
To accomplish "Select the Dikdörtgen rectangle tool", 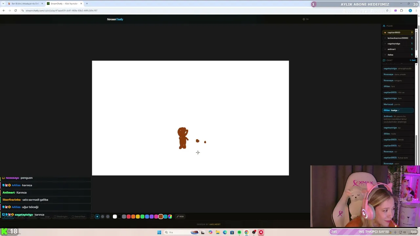I will 61,217.
